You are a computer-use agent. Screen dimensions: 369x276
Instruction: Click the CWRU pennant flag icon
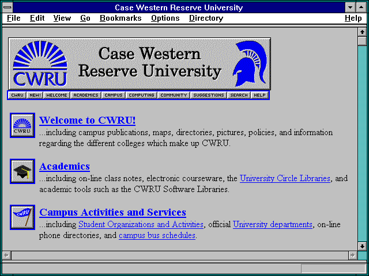(22, 217)
